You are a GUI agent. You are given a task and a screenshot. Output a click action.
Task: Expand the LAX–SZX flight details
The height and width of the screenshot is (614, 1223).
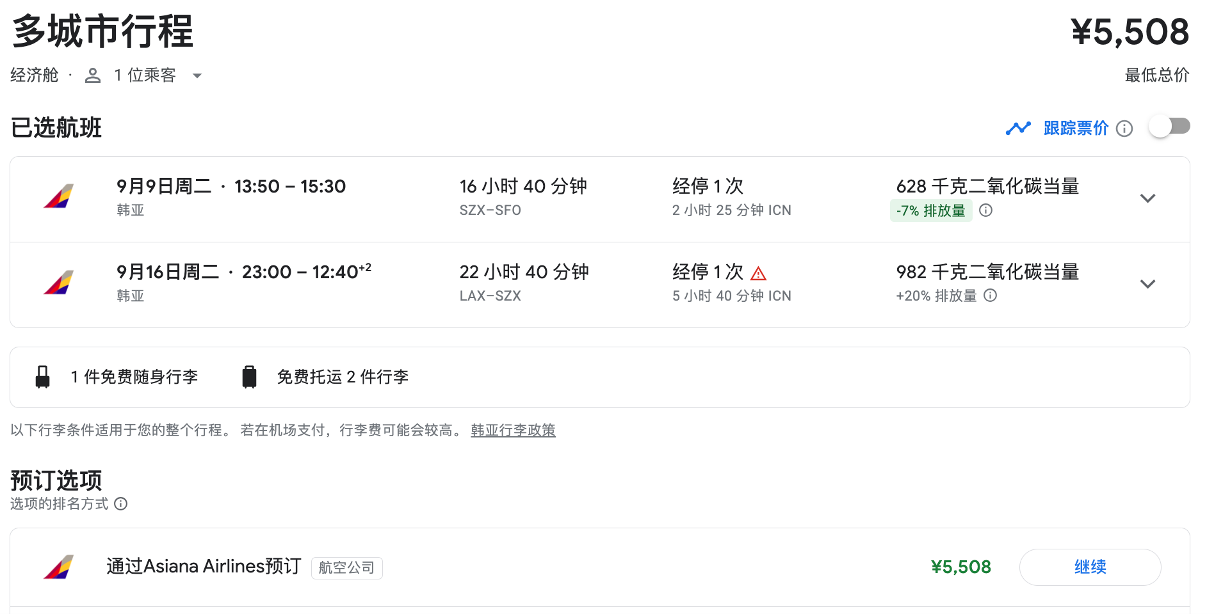point(1147,284)
